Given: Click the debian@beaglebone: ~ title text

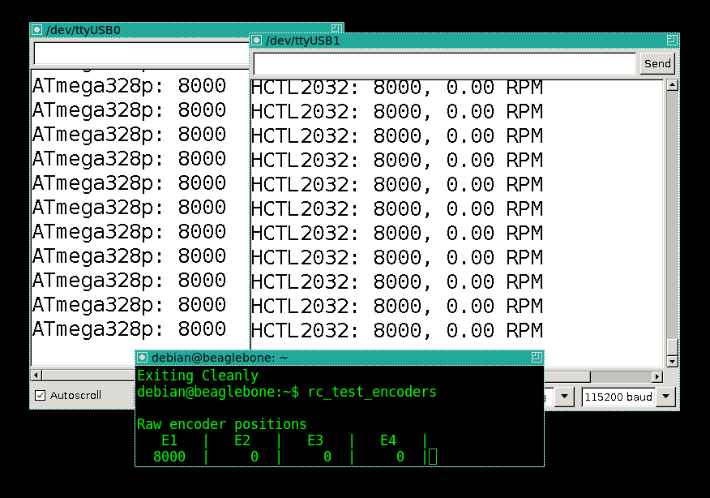Looking at the screenshot, I should [x=219, y=358].
